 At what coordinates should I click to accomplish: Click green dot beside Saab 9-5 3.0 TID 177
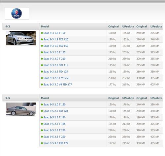point(42,143)
